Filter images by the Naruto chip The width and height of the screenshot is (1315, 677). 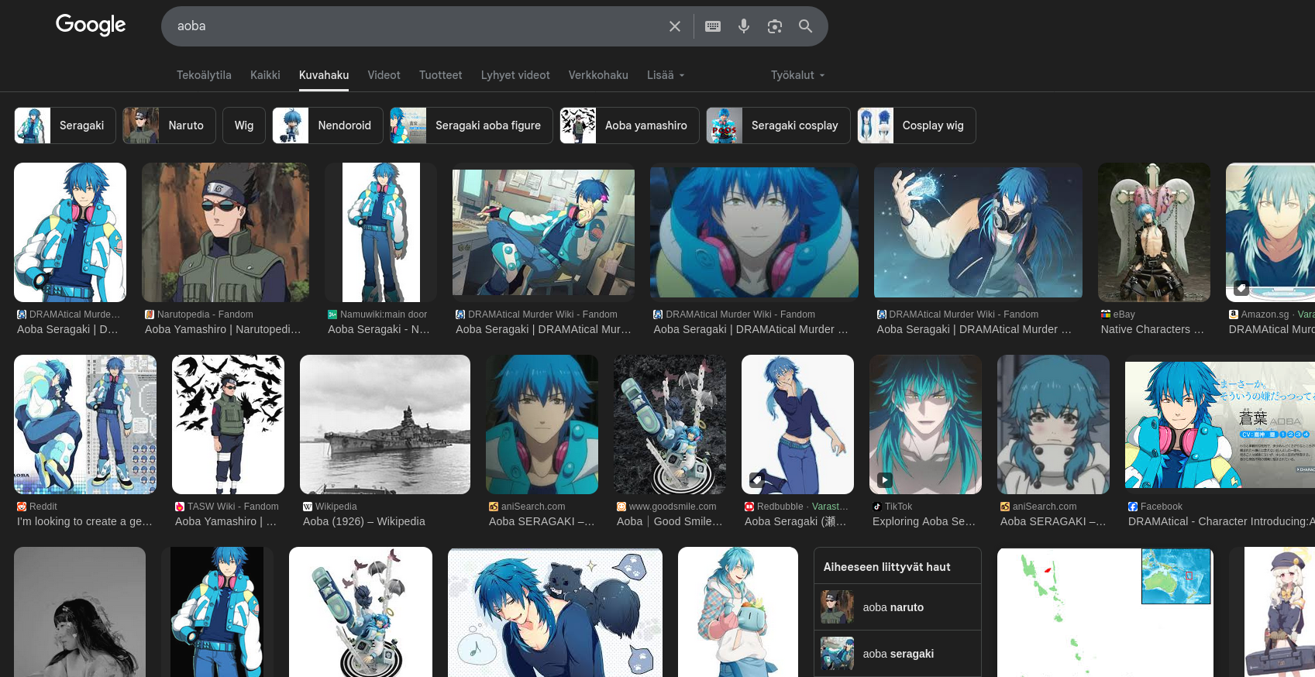click(x=169, y=125)
